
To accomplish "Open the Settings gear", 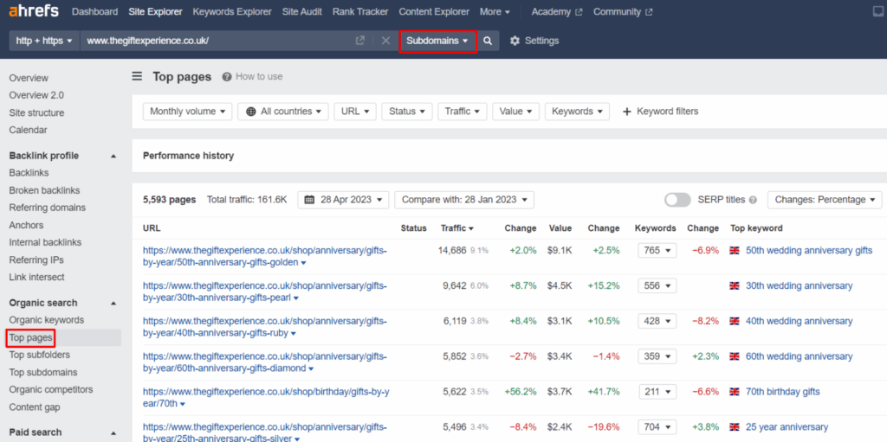I will tap(515, 41).
